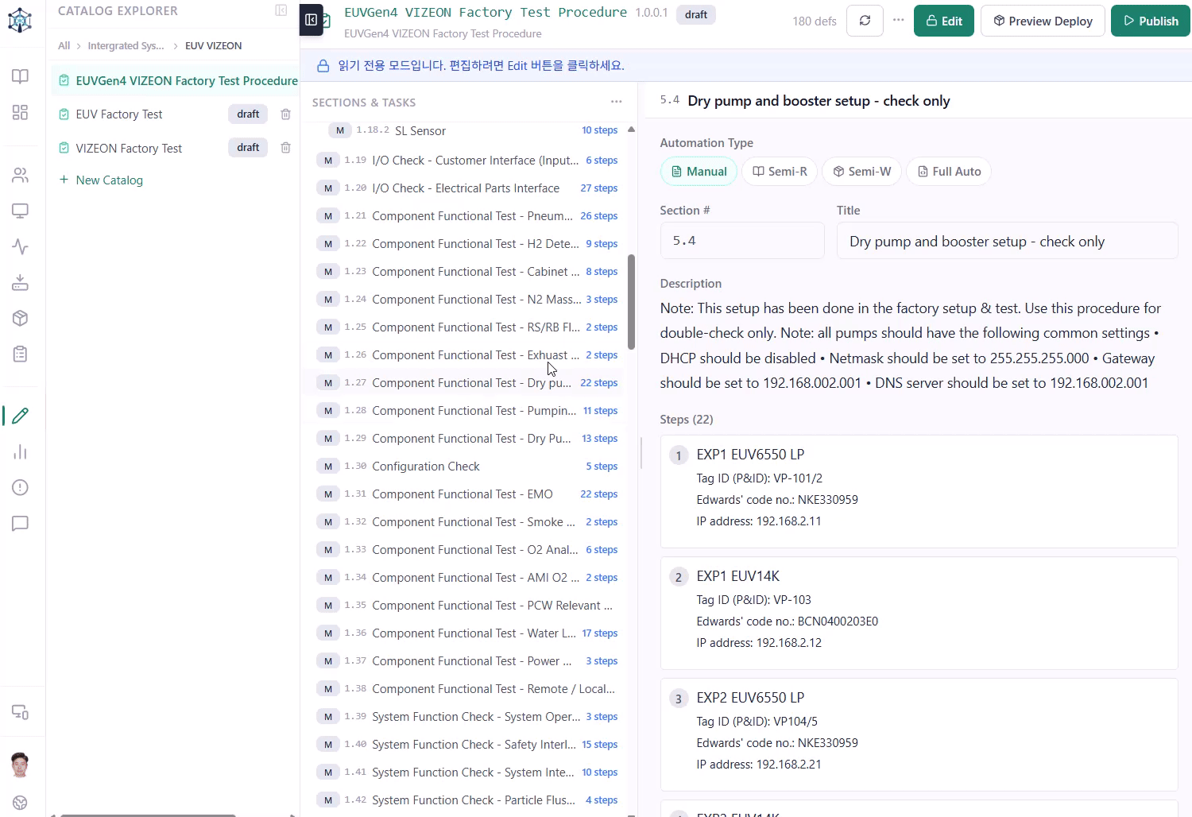Click the "17 steps" count for section 1.36
This screenshot has height=817, width=1192.
pyautogui.click(x=600, y=633)
